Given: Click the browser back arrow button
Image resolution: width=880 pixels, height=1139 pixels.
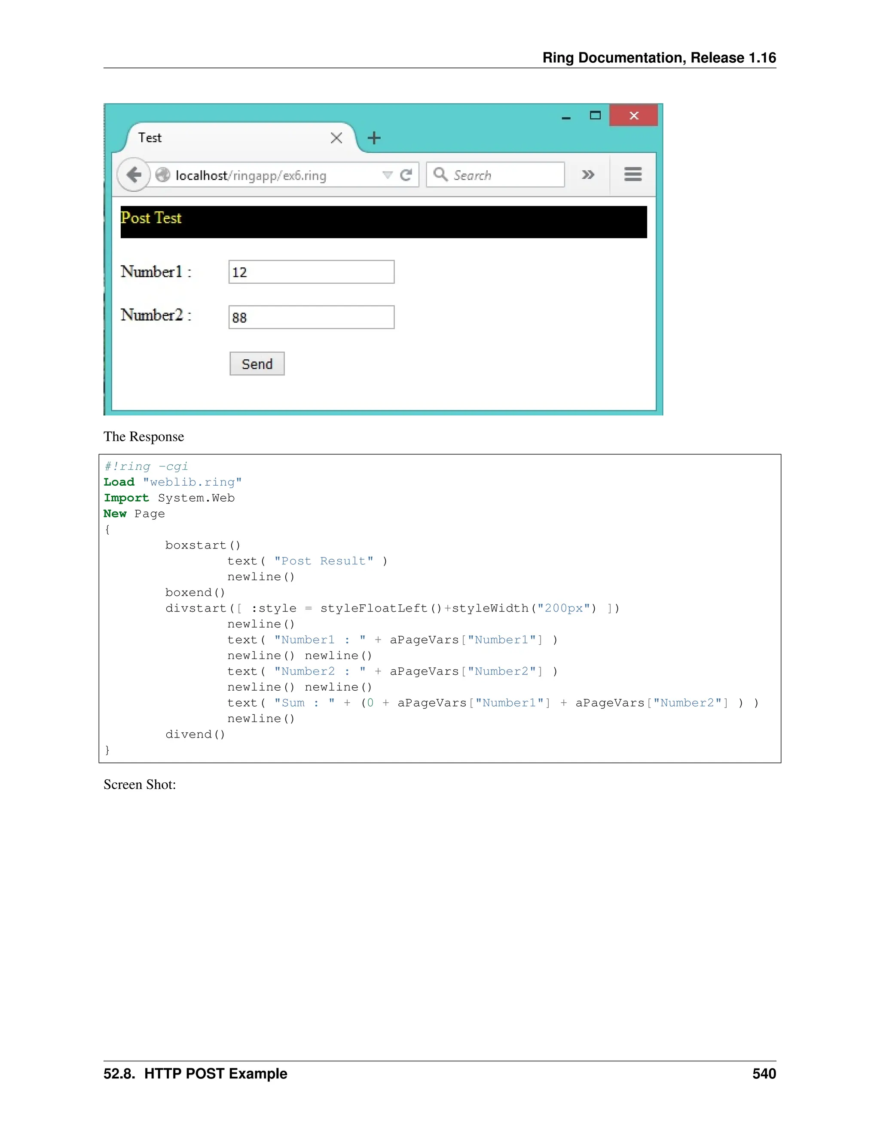Looking at the screenshot, I should click(134, 175).
